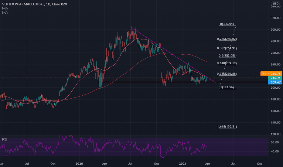Click the 60.00 RSI axis label
The height and width of the screenshot is (167, 283).
(x=275, y=142)
